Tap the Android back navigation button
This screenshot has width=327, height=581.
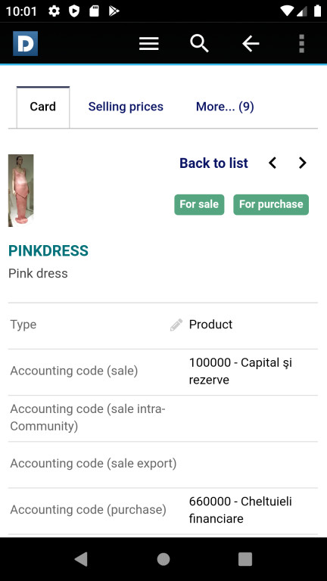81,559
